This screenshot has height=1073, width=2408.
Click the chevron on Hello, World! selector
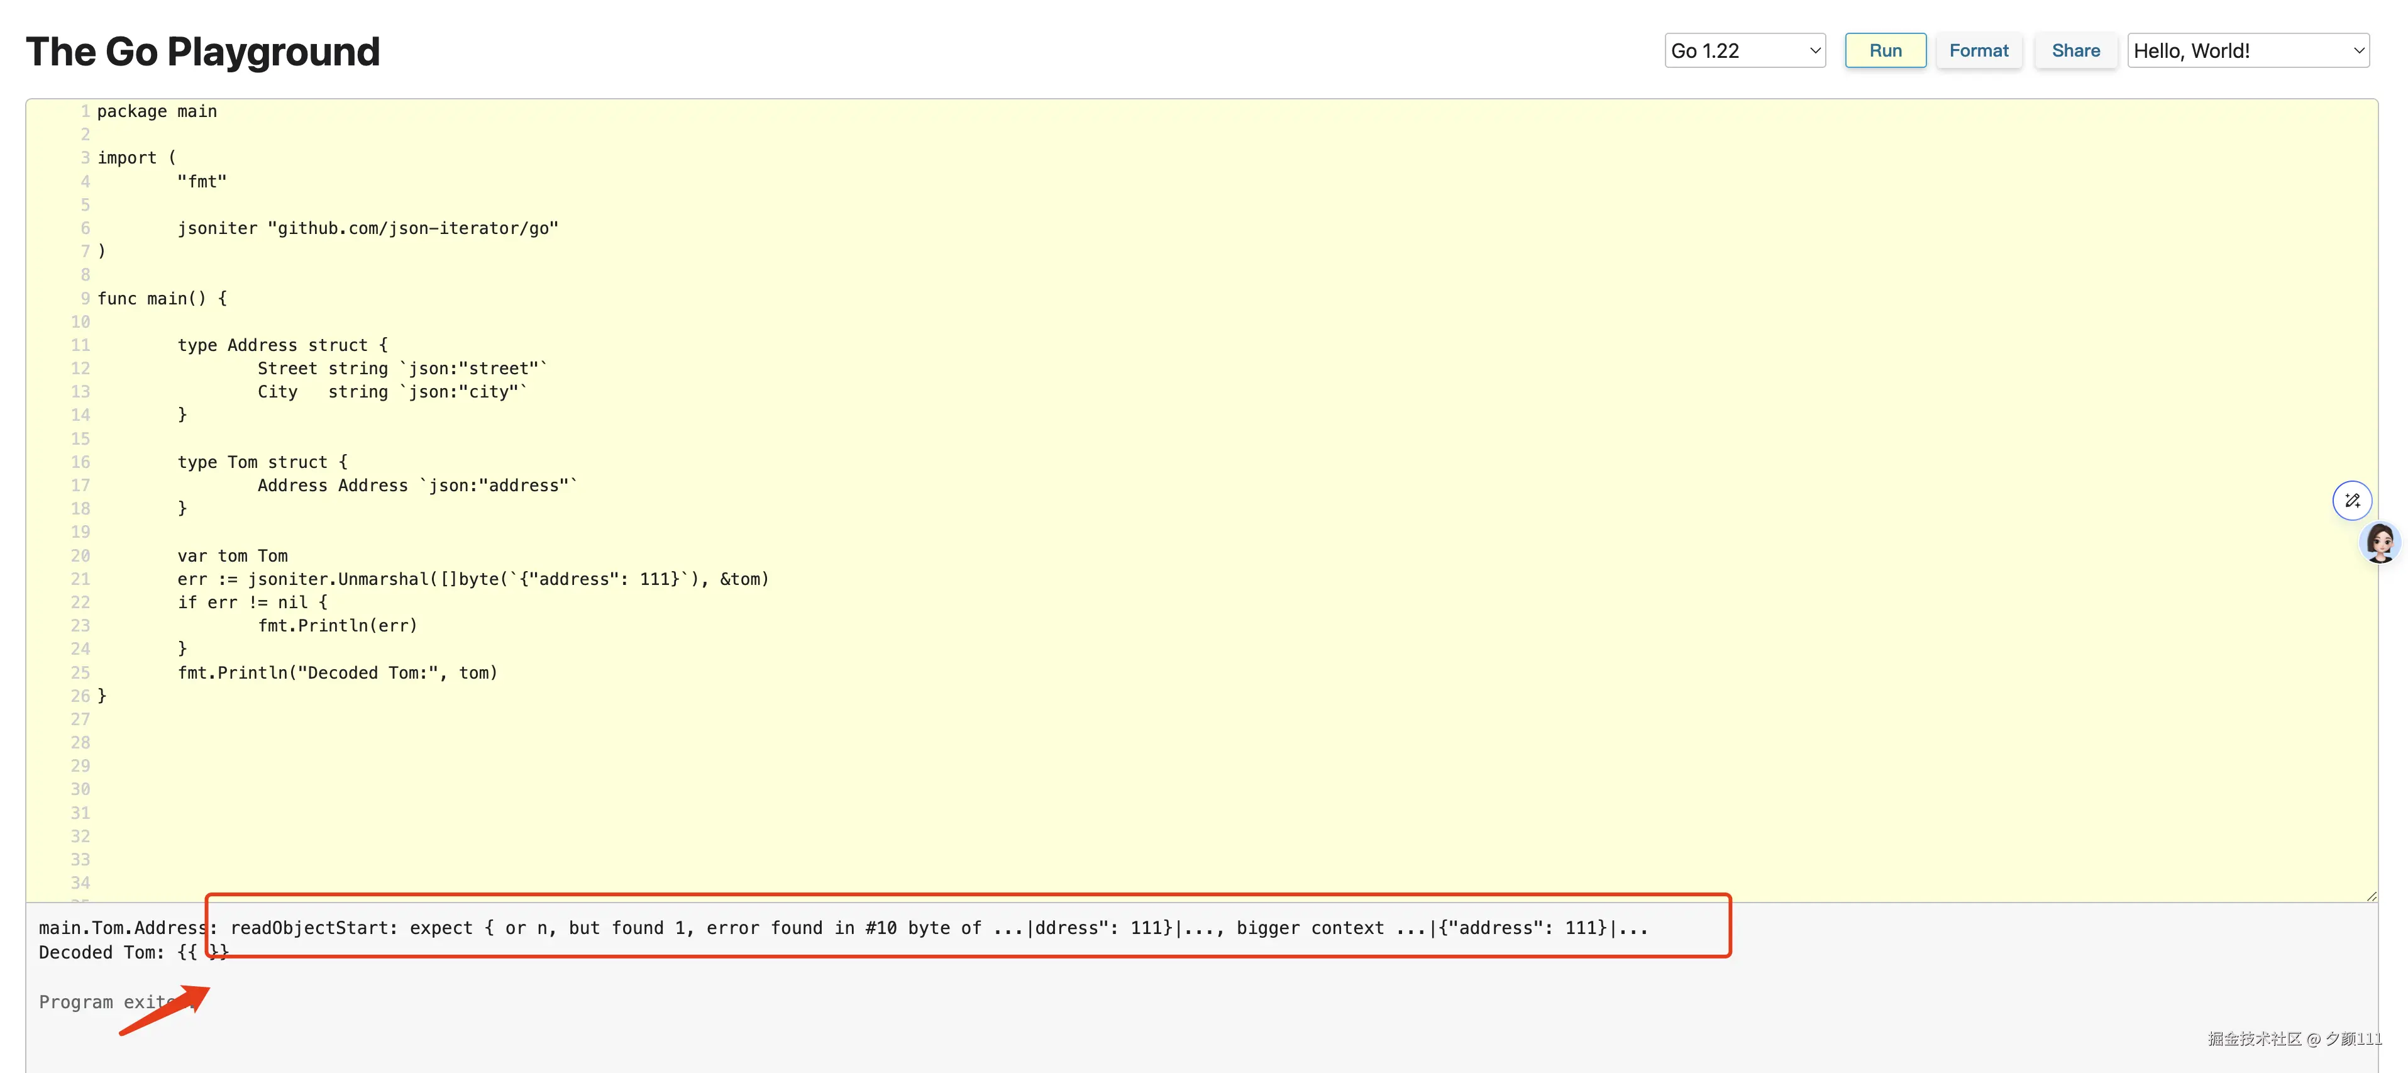point(2358,50)
